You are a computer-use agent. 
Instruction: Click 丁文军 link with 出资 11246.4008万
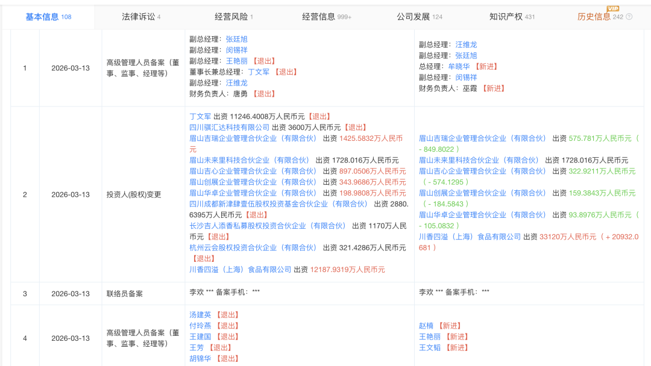[x=200, y=116]
